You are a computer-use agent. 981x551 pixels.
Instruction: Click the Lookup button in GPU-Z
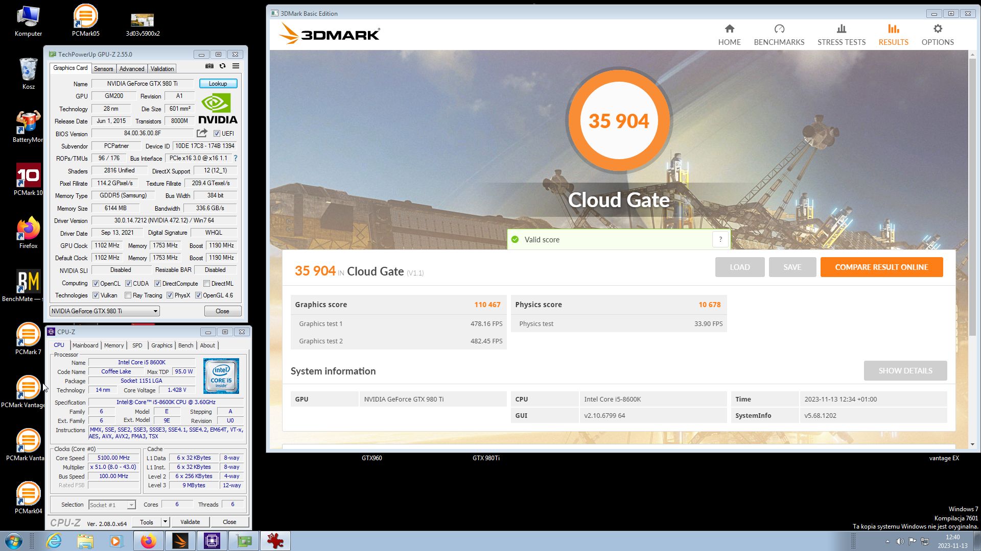click(218, 84)
